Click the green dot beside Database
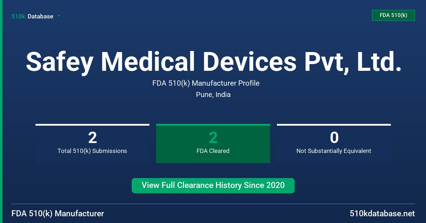Image resolution: width=426 pixels, height=223 pixels. 59,16
